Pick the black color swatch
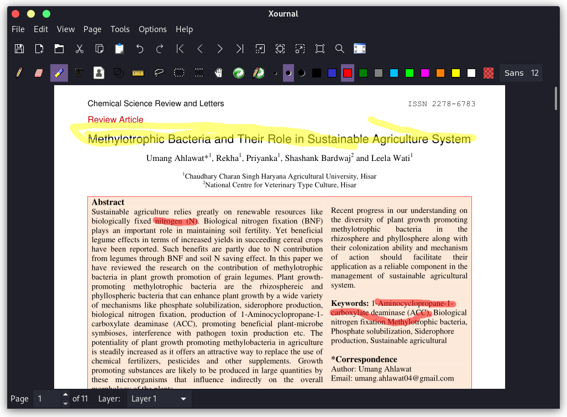The height and width of the screenshot is (417, 567). pyautogui.click(x=317, y=73)
